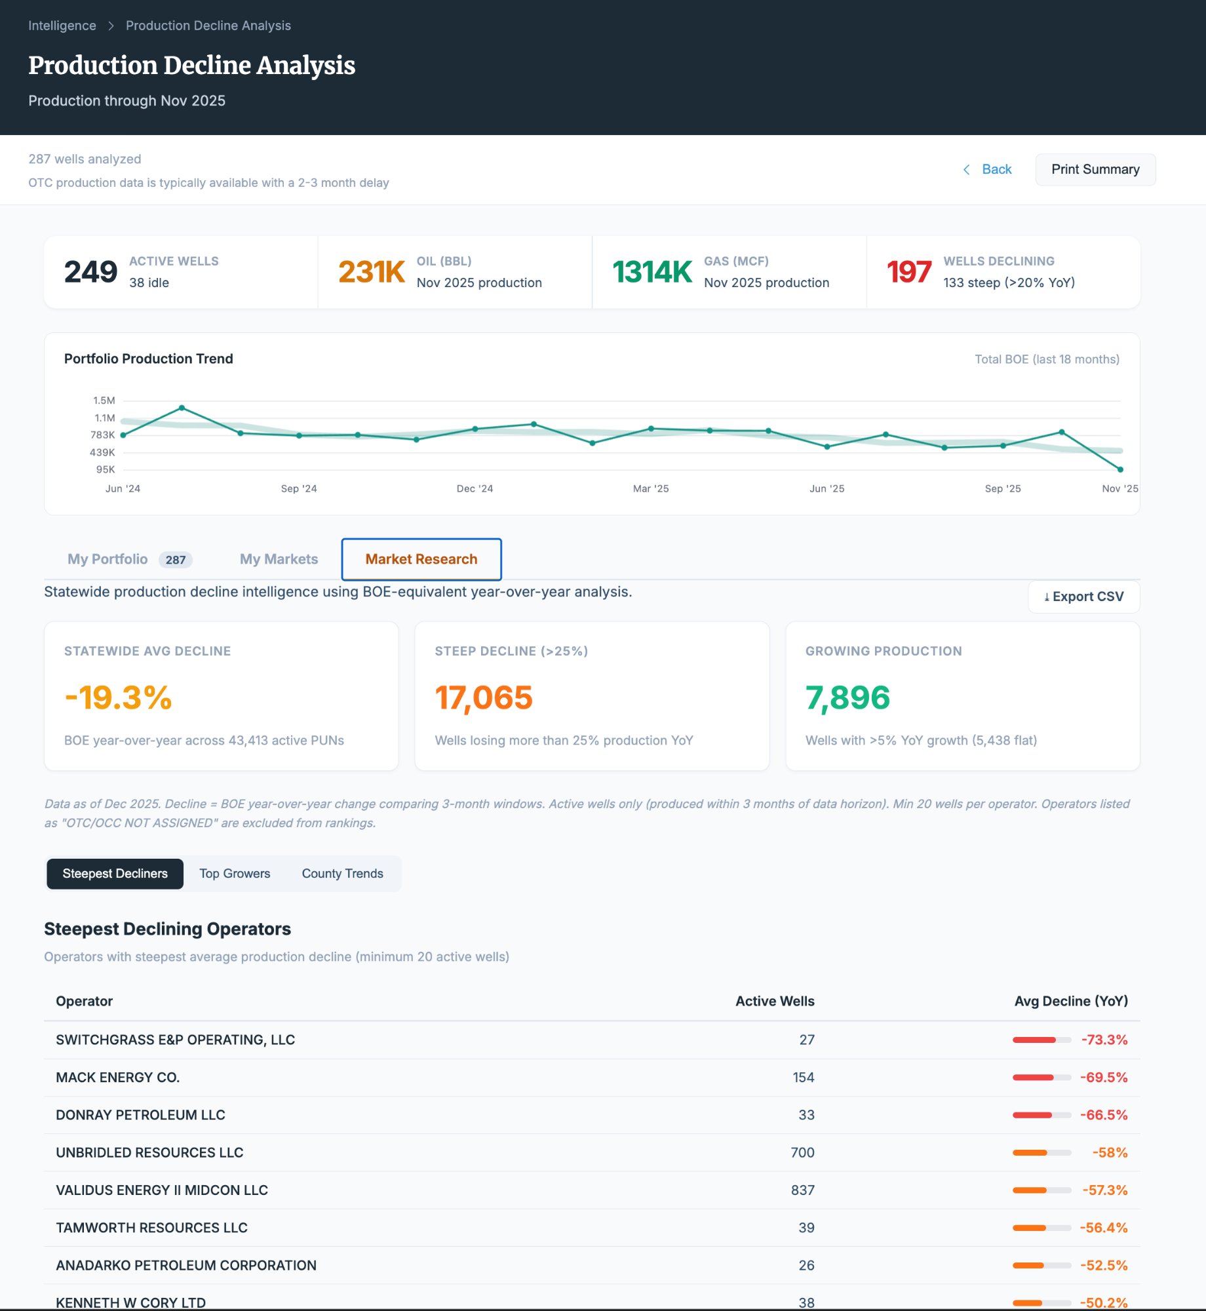The height and width of the screenshot is (1311, 1206).
Task: Open the Intelligence breadcrumb link
Action: pyautogui.click(x=62, y=26)
